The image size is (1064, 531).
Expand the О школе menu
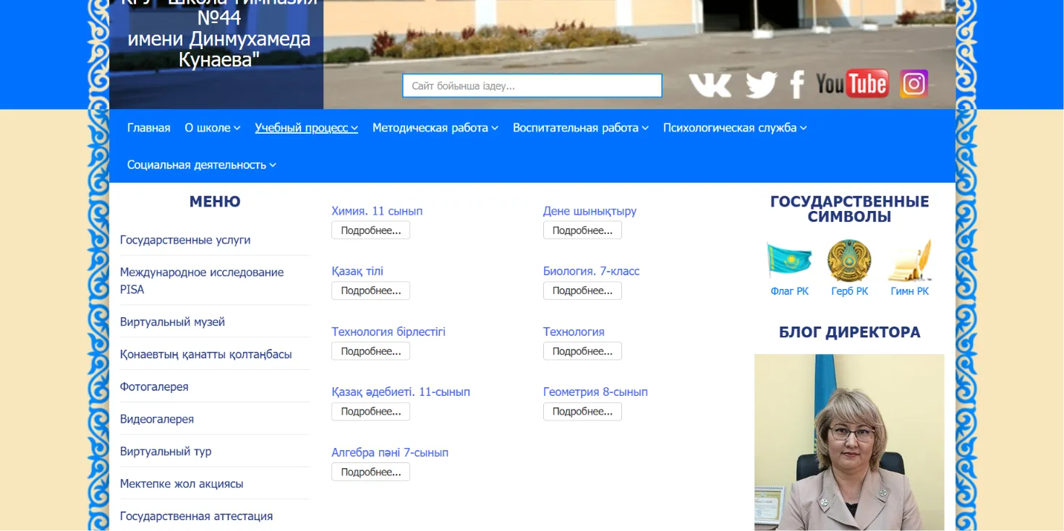[x=213, y=128]
